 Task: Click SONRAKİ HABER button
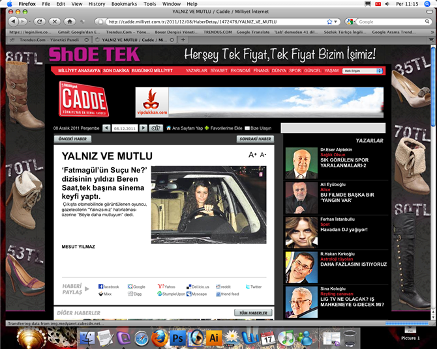(x=255, y=139)
